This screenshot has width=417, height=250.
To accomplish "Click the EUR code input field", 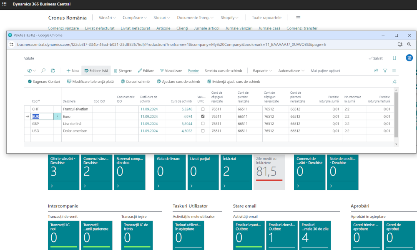I will pos(42,117).
